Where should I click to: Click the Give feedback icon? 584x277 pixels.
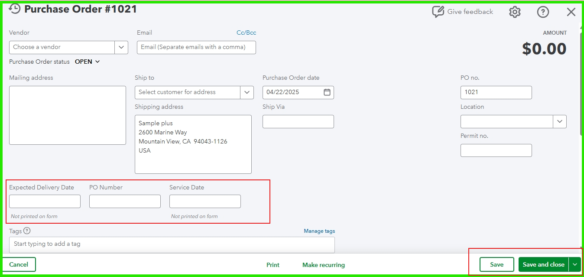coord(438,12)
